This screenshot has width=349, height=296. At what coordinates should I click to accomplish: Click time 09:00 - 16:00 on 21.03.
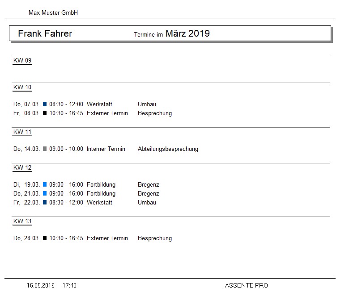click(x=66, y=193)
